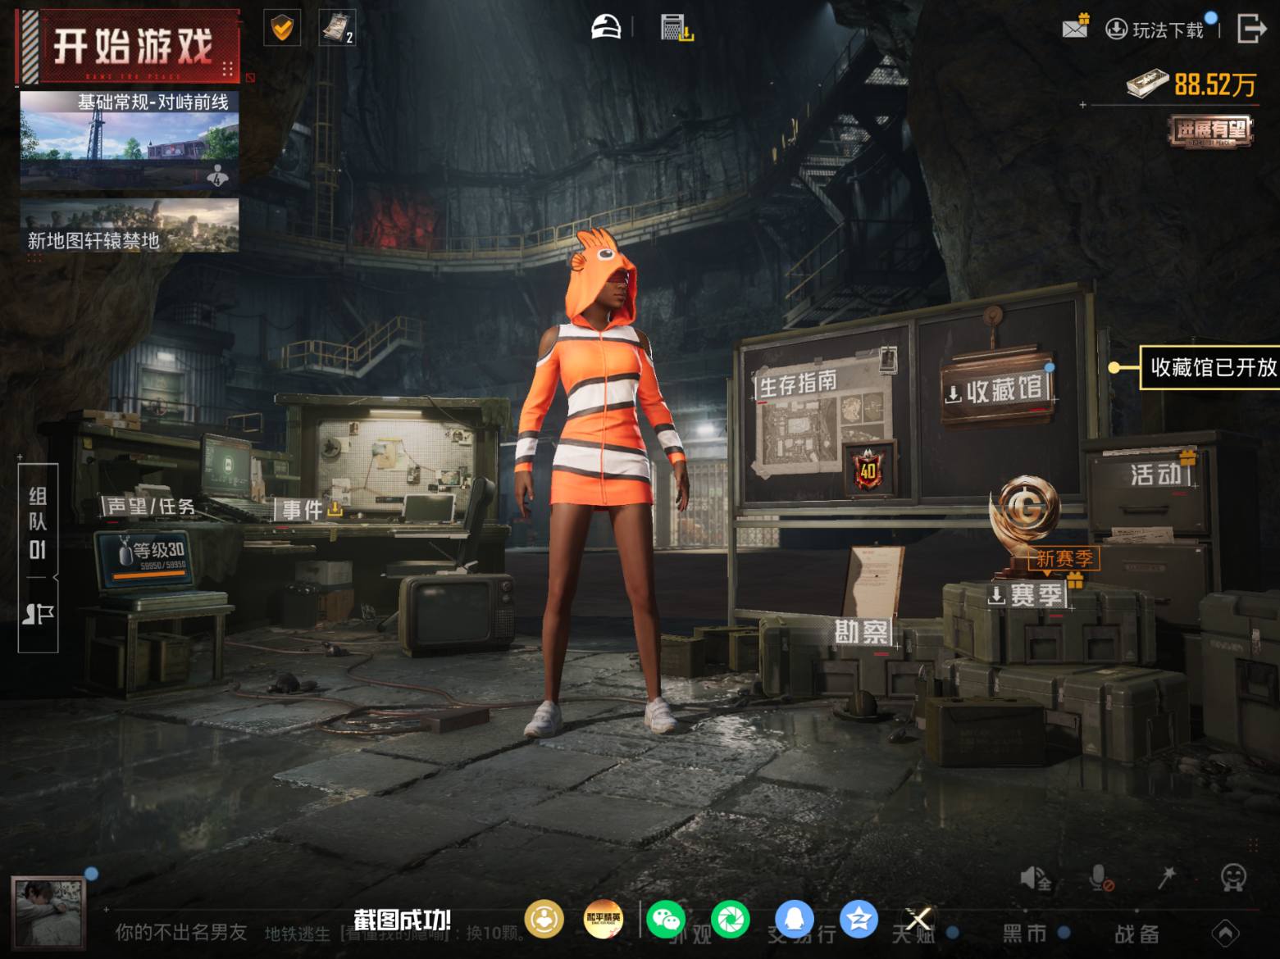The width and height of the screenshot is (1280, 959).
Task: Open game mode selector 基础常规-对峙前线
Action: [130, 139]
